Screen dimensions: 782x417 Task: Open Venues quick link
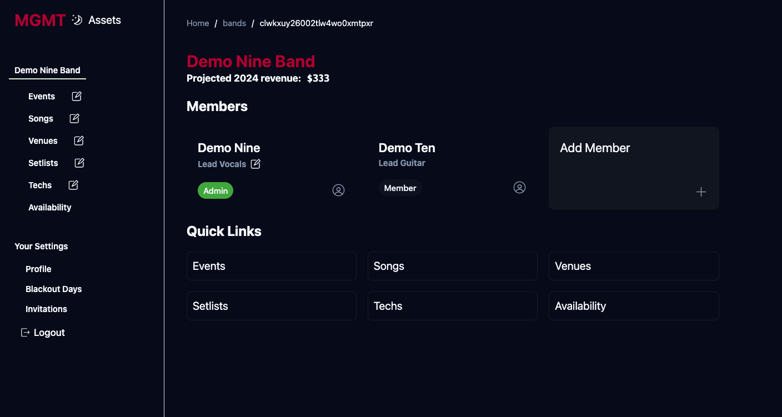point(634,266)
